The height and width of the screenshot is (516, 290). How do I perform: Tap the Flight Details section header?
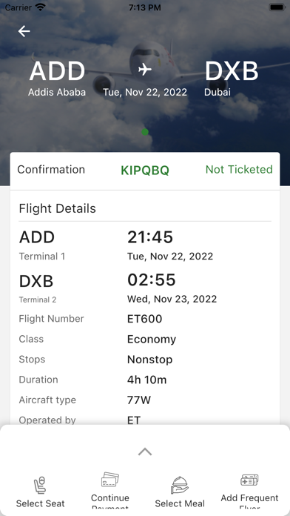(x=57, y=208)
